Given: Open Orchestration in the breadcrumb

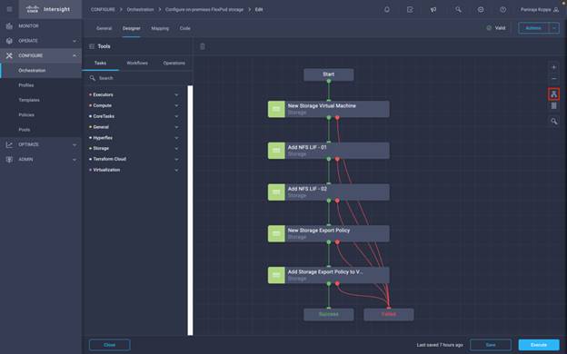Looking at the screenshot, I should click(140, 9).
